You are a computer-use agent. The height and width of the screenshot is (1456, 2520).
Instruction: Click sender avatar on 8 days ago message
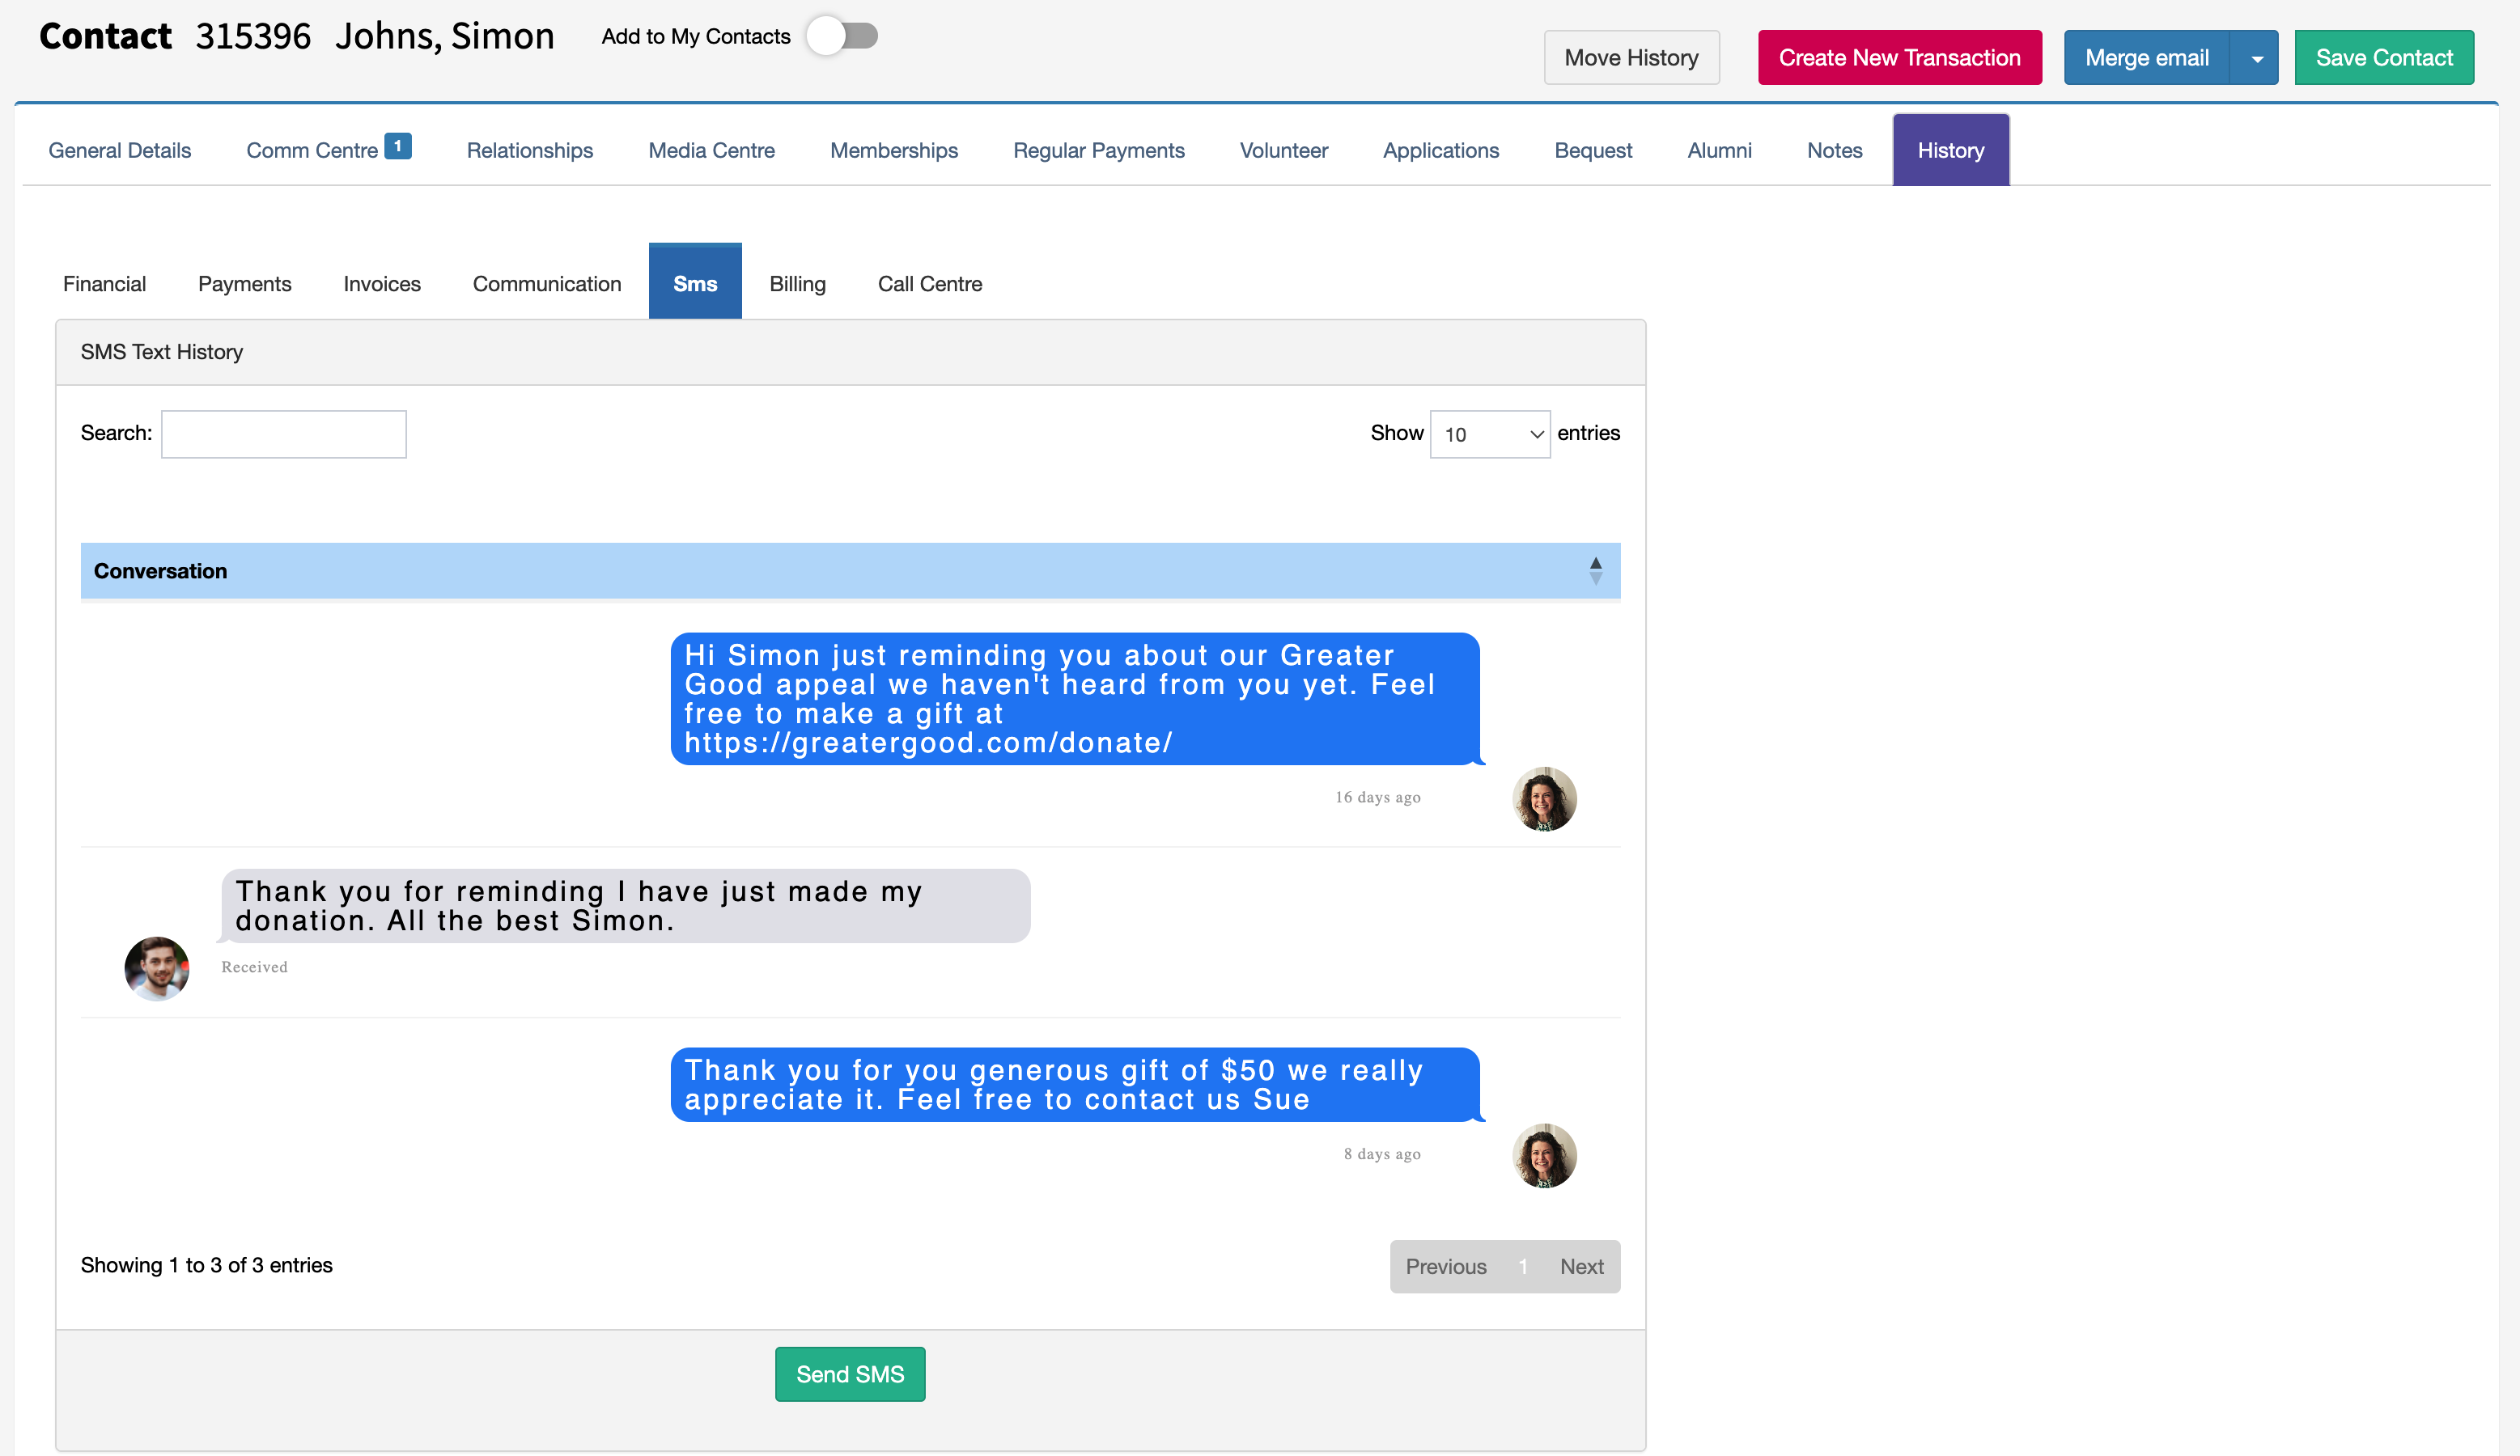click(1544, 1155)
